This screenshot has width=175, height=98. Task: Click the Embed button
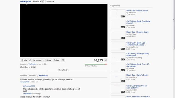(x=56, y=60)
